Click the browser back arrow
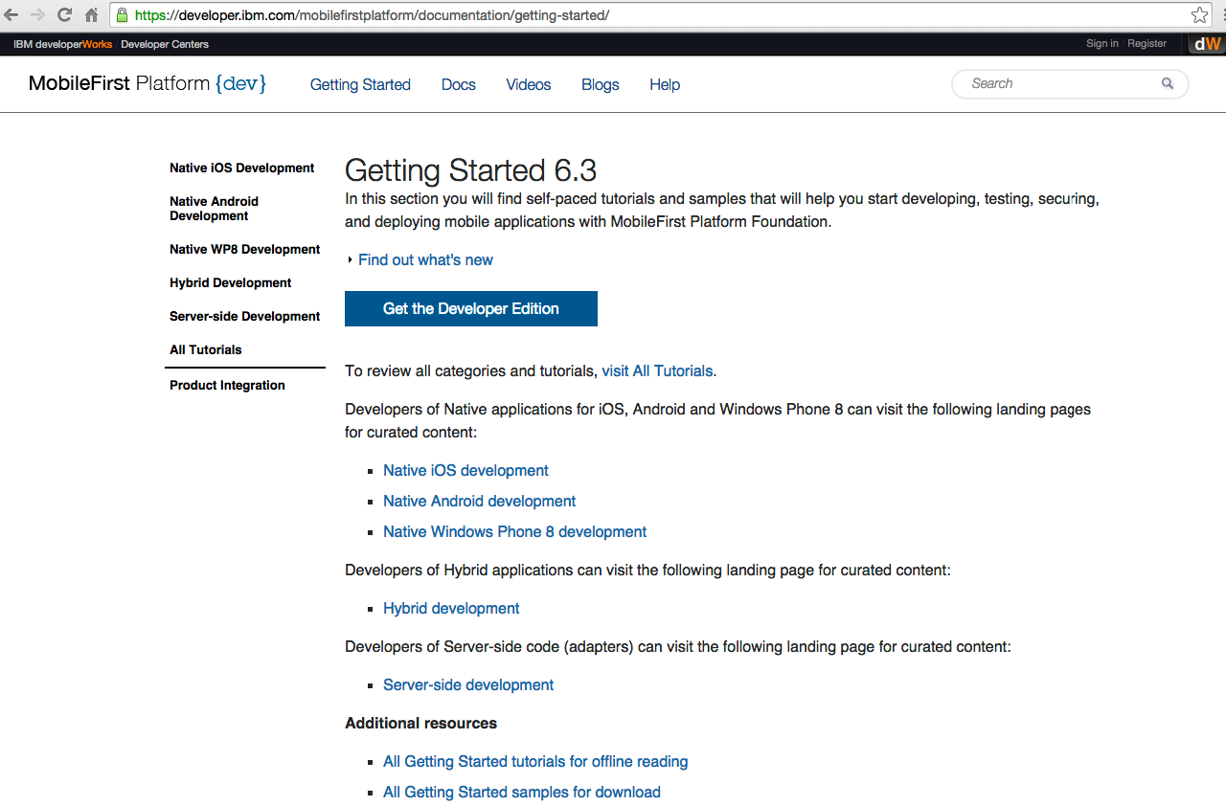Image resolution: width=1226 pixels, height=806 pixels. coord(12,15)
